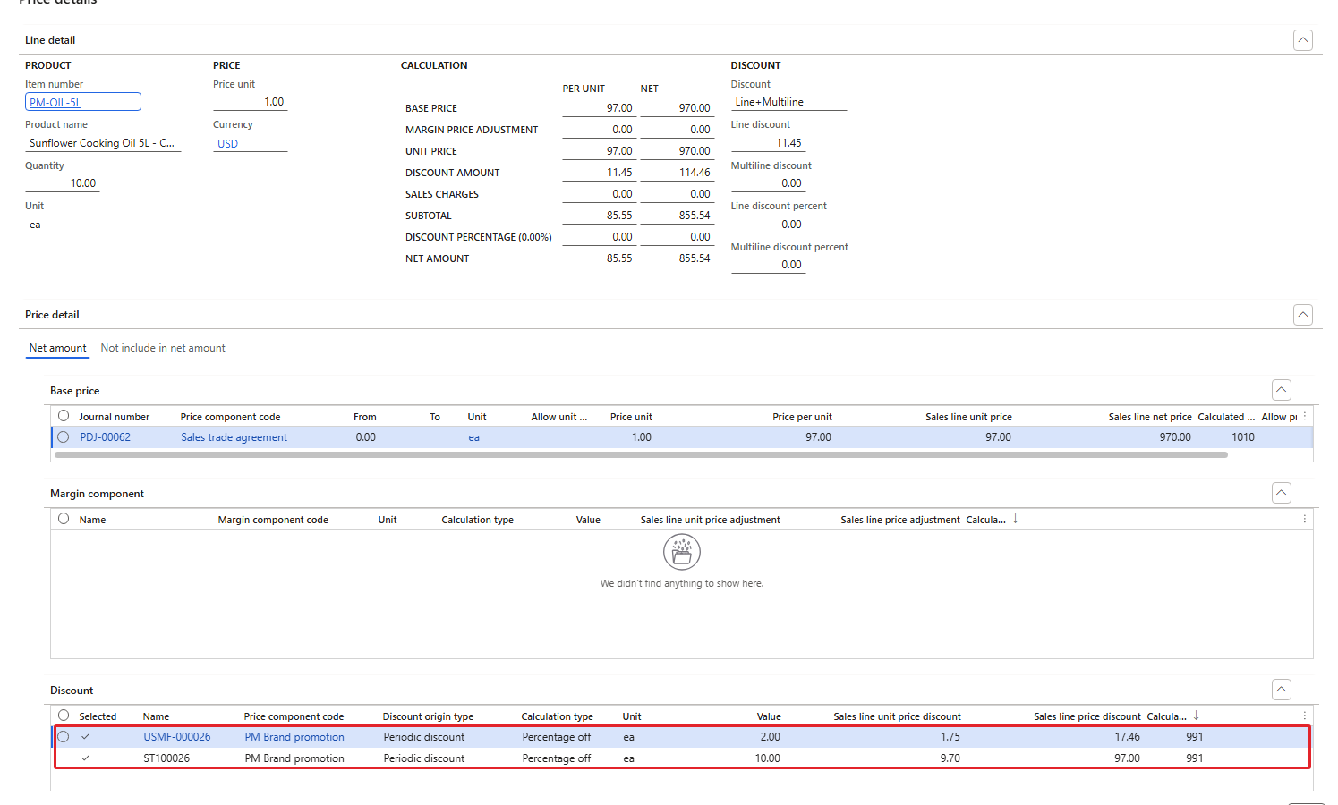The width and height of the screenshot is (1338, 805).
Task: Open Discount grid column options
Action: click(x=1305, y=716)
